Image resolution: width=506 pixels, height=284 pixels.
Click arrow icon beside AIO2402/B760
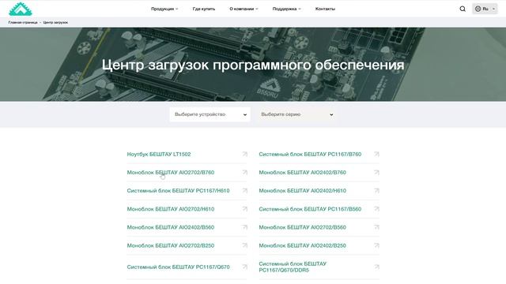(x=376, y=173)
